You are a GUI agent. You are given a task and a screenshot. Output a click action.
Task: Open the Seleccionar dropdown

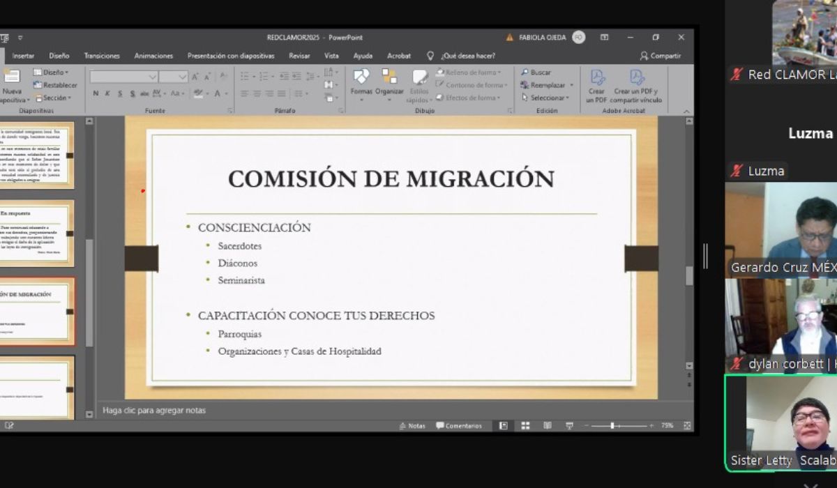545,98
